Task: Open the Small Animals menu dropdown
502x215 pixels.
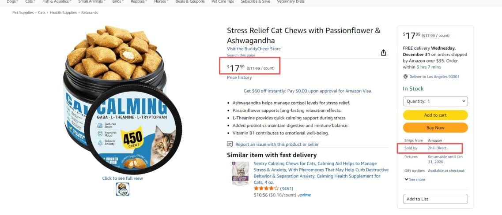Action: (92, 2)
